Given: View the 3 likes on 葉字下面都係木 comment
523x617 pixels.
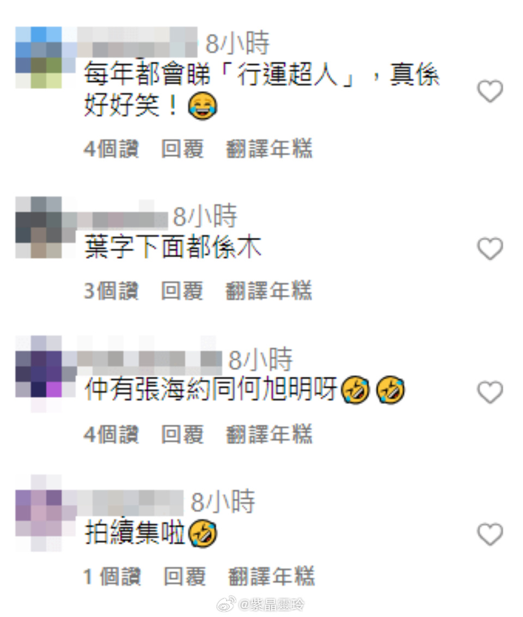Looking at the screenshot, I should pos(111,291).
